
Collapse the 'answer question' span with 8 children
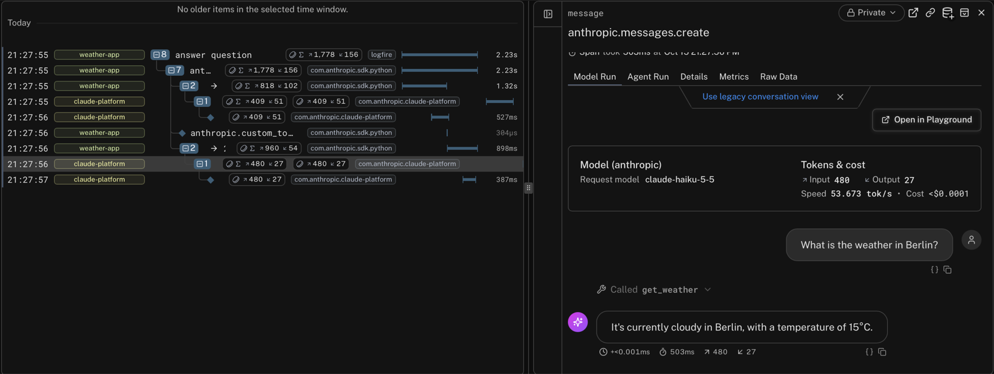coord(160,55)
